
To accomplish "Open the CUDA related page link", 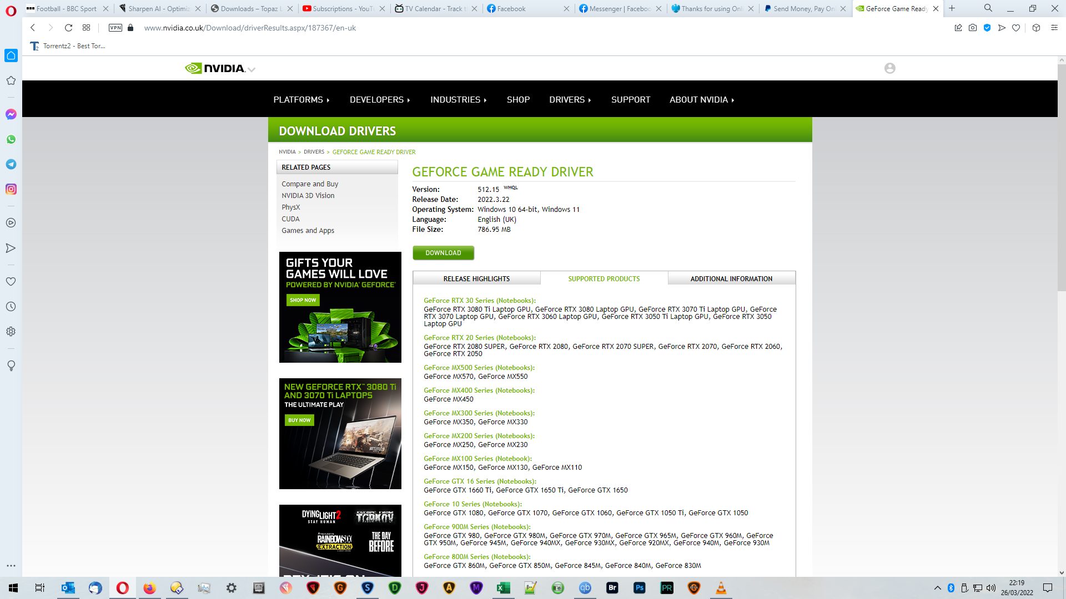I will pos(290,219).
